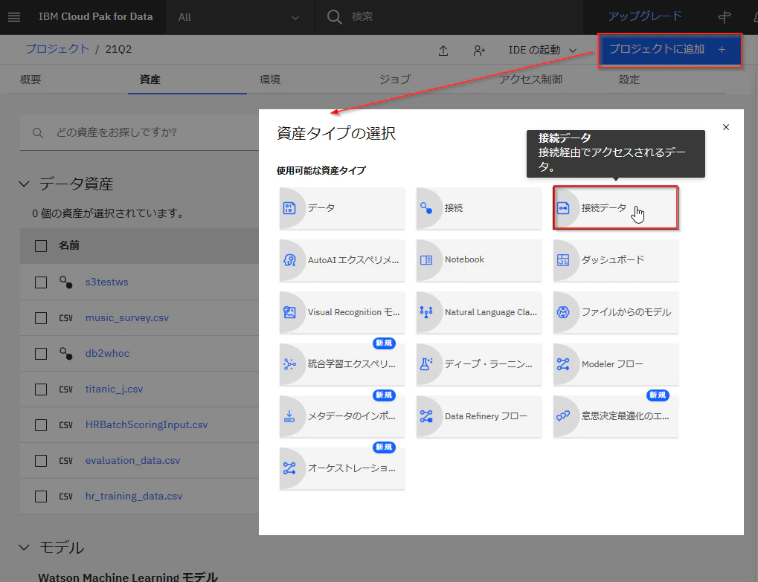The height and width of the screenshot is (582, 758).
Task: Choose the AutoAI エクスペリメント tile
Action: tap(341, 260)
